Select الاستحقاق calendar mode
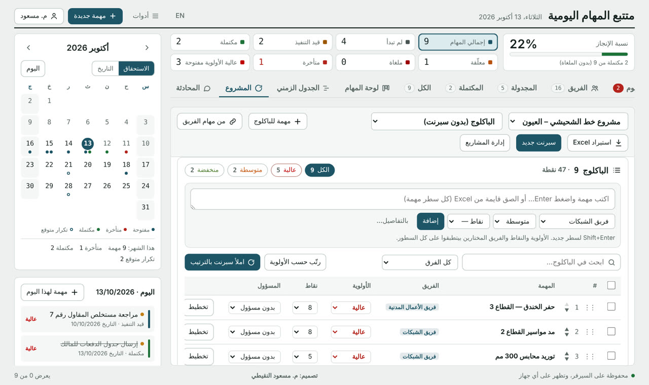 pos(136,68)
